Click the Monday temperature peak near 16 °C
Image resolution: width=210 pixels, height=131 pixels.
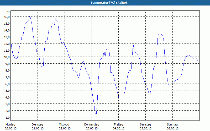(30, 16)
